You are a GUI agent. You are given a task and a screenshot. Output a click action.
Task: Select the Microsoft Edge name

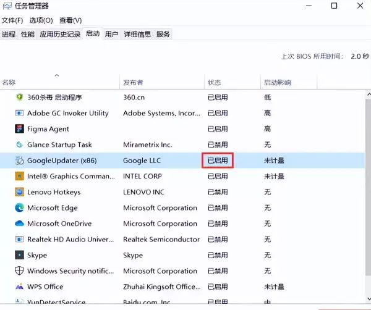coord(53,208)
